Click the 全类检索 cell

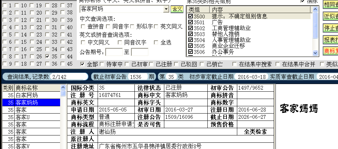point(255,132)
